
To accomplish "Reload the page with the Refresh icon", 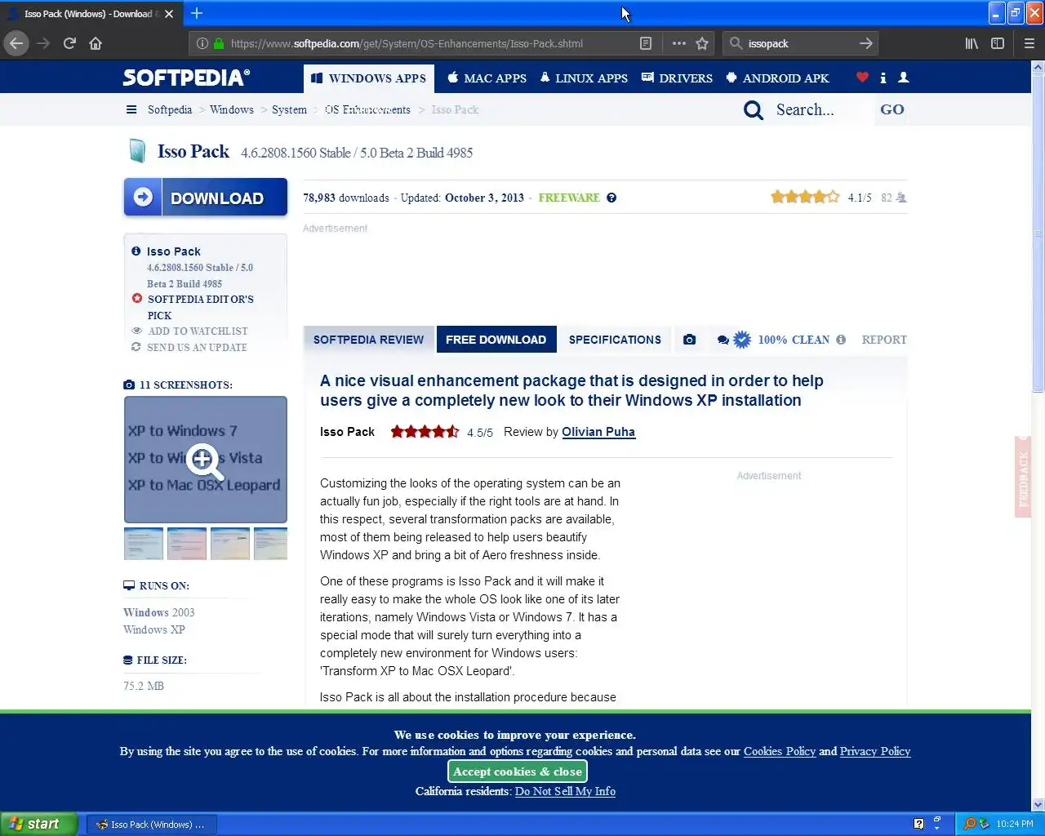I will (69, 43).
